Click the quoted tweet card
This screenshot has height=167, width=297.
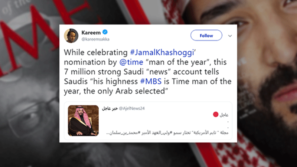[x=148, y=121]
